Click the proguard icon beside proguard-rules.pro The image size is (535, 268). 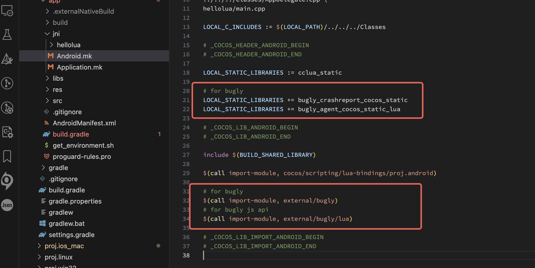[x=46, y=156]
